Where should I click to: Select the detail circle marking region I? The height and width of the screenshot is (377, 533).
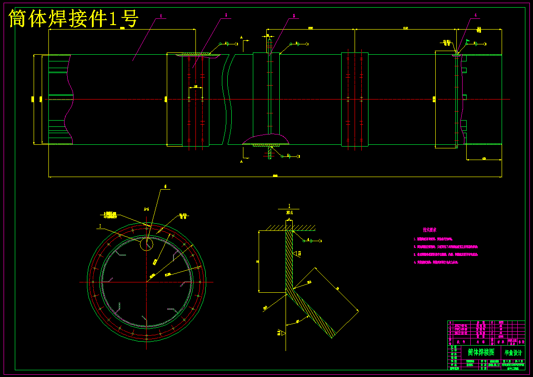pyautogui.click(x=147, y=244)
